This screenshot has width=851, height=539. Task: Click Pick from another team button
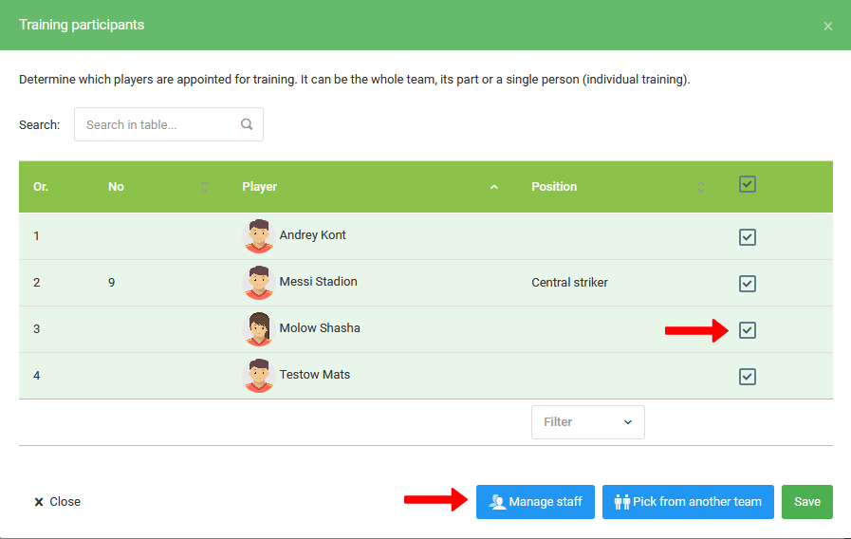pyautogui.click(x=688, y=502)
